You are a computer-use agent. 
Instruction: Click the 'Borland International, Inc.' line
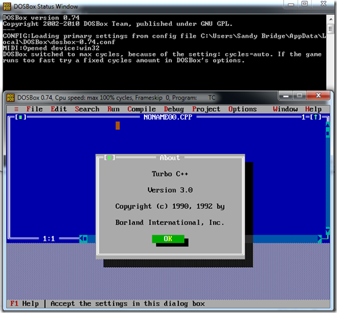[170, 222]
